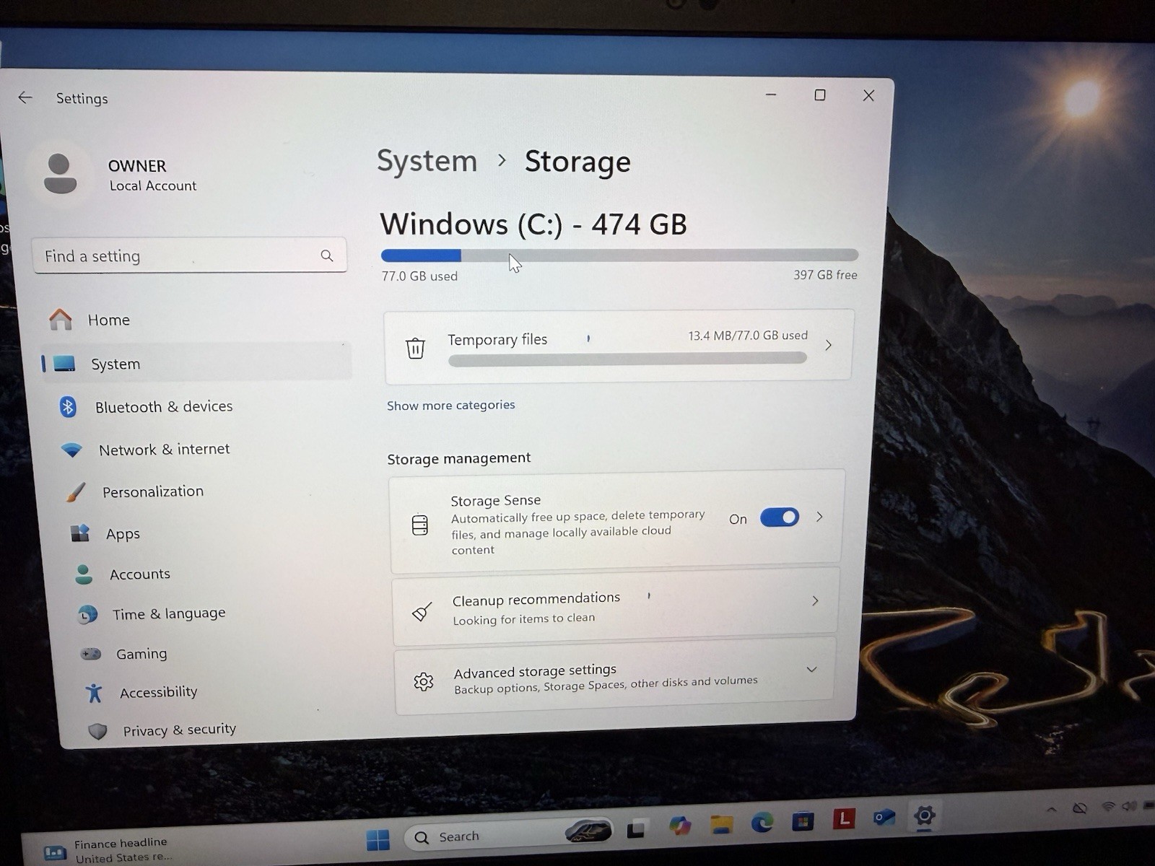
Task: Click the Accessibility figure icon
Action: [94, 693]
